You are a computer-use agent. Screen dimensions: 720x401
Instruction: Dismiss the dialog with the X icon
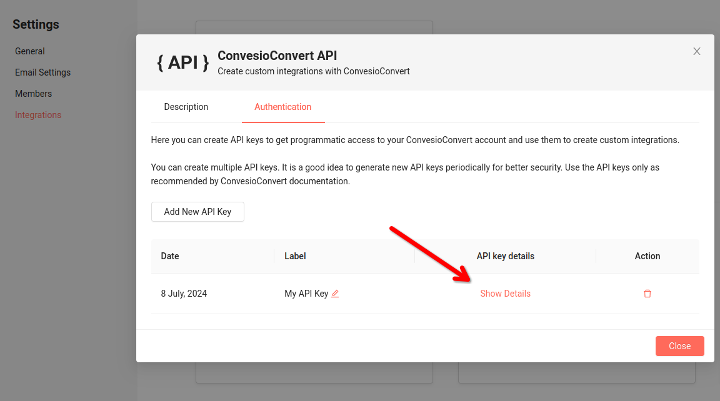pos(696,51)
